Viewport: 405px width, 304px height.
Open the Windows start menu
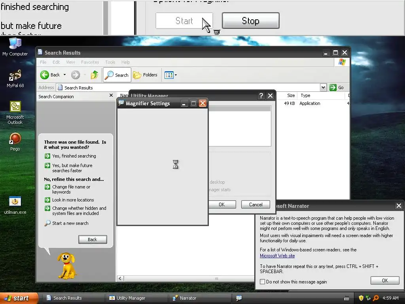point(19,298)
